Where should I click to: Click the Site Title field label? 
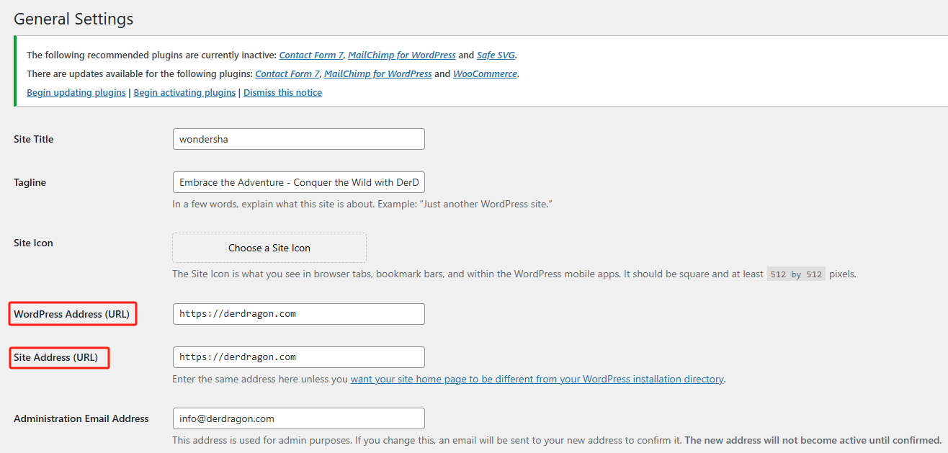pos(33,138)
